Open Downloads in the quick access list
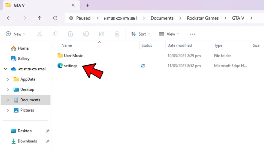264x148 pixels. coord(27,141)
